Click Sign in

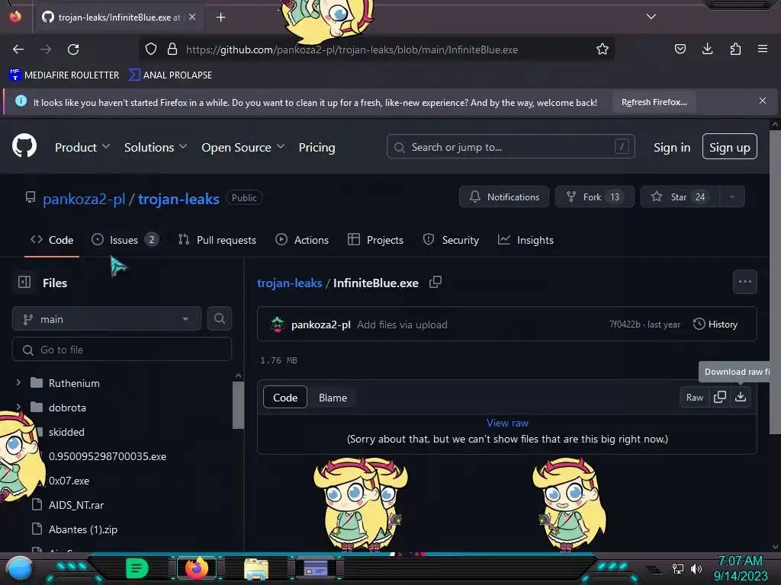pyautogui.click(x=672, y=147)
